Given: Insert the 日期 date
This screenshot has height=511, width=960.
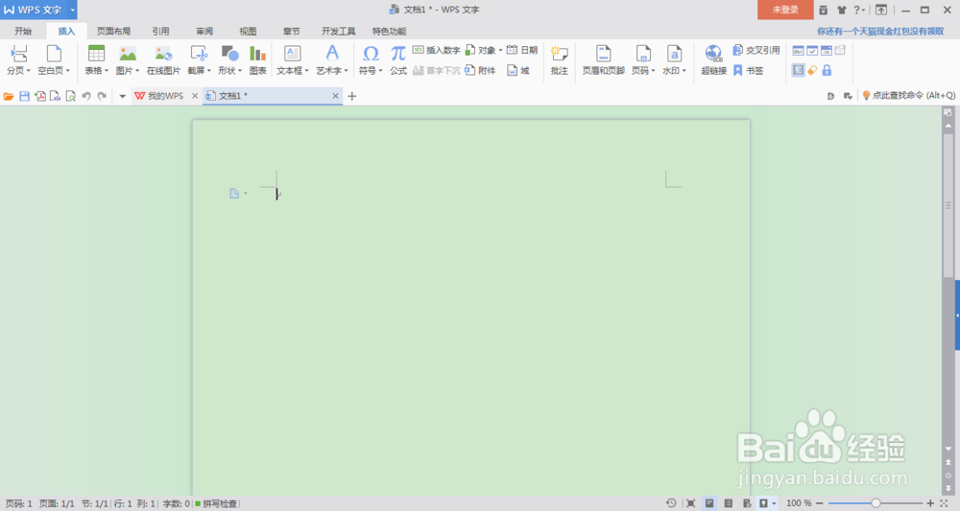Looking at the screenshot, I should point(522,50).
